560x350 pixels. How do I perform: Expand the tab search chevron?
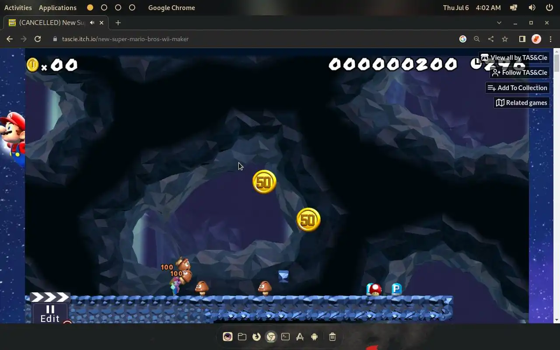[499, 23]
